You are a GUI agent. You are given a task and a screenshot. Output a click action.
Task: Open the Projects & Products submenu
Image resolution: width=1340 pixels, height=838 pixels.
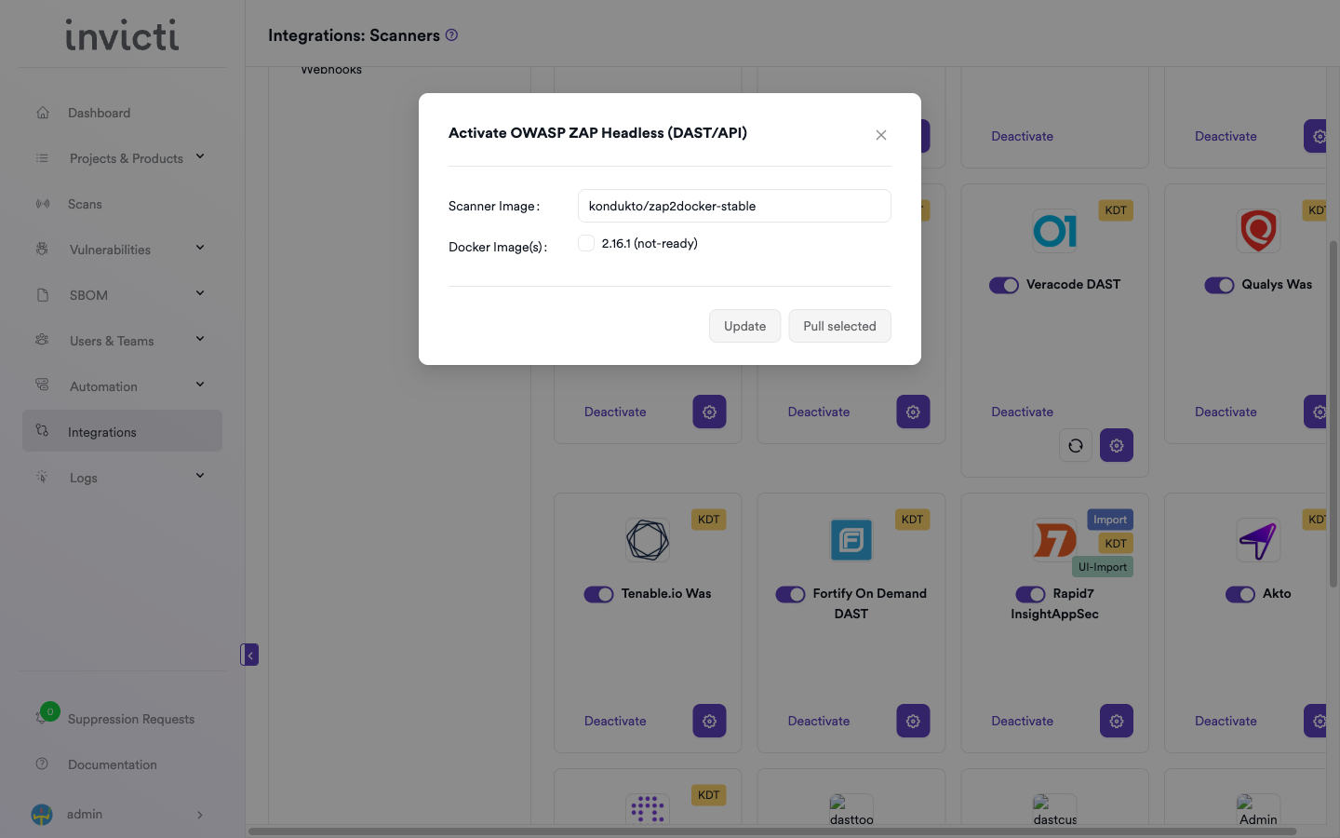pos(126,158)
